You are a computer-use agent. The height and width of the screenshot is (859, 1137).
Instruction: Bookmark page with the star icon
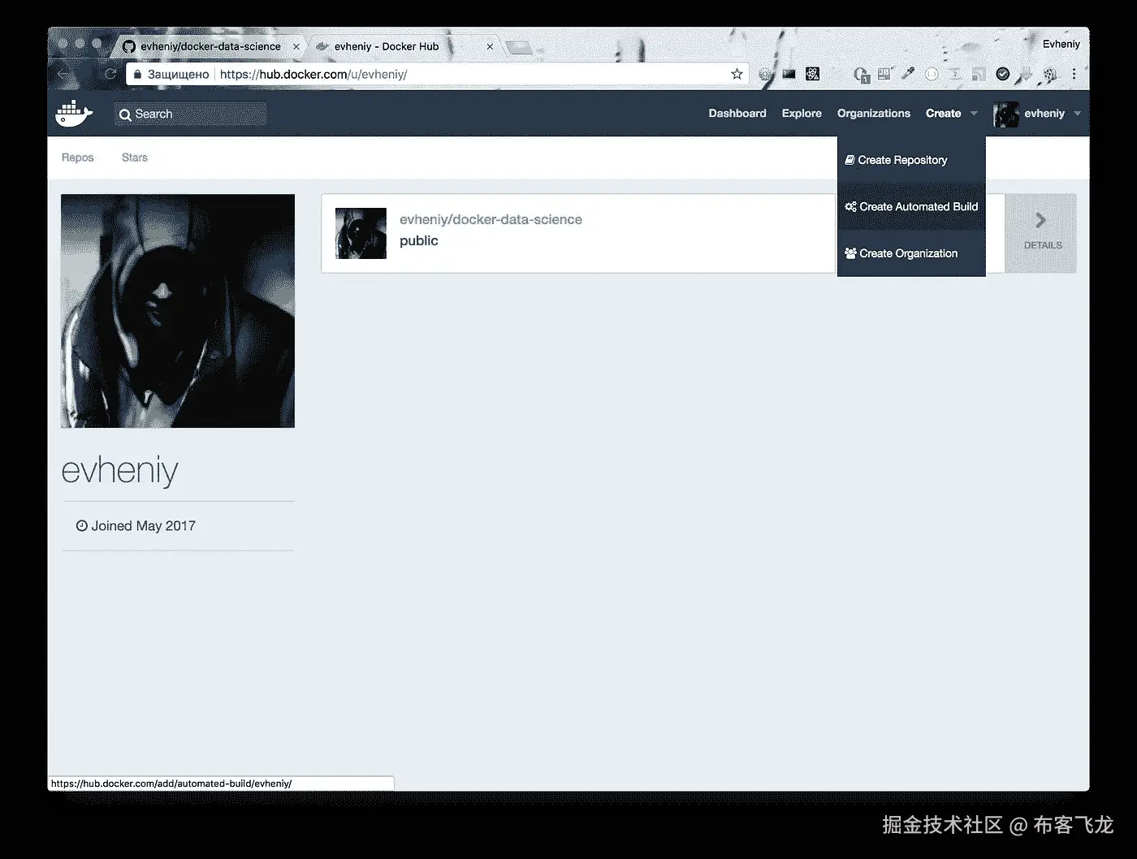[737, 74]
